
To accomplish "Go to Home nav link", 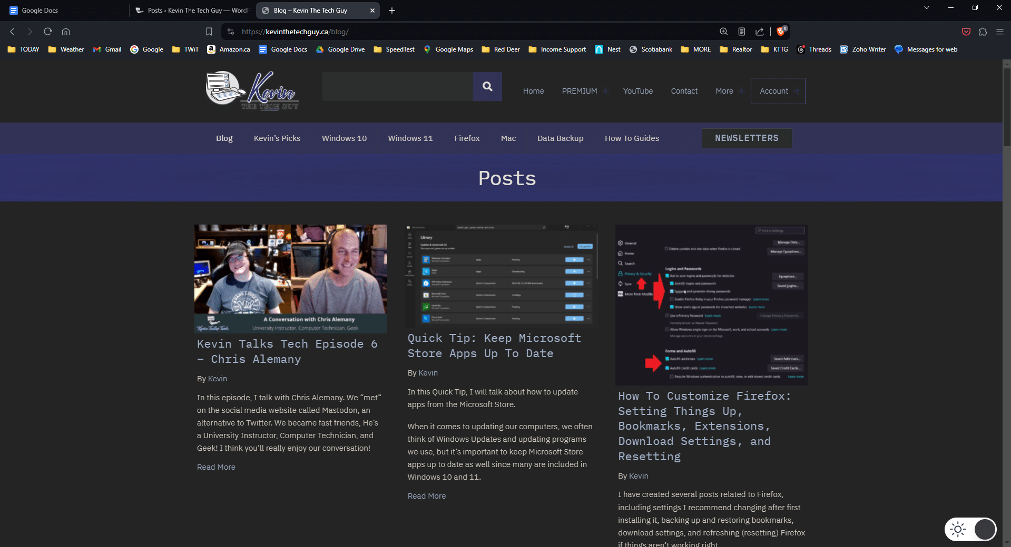I will [534, 91].
